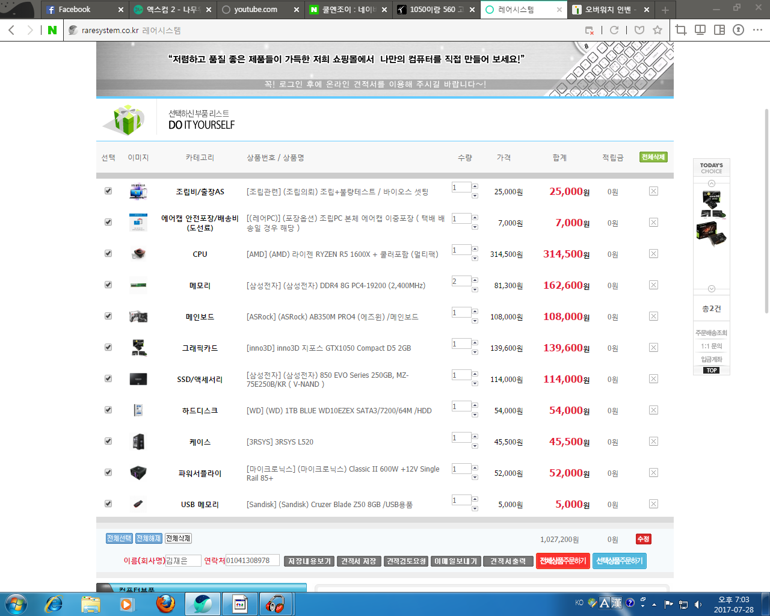Screen dimensions: 770x616
Task: Open the Windows Start menu
Action: [x=16, y=603]
